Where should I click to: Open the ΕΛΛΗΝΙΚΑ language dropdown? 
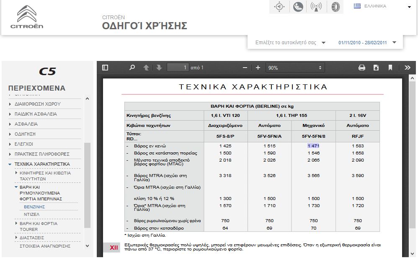(x=382, y=6)
